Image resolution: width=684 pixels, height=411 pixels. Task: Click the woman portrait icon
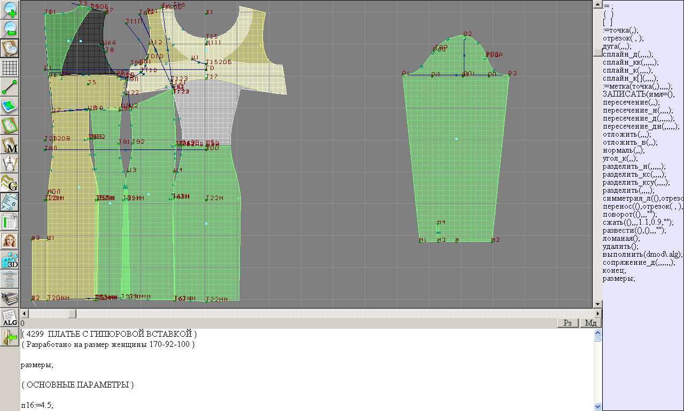[10, 241]
